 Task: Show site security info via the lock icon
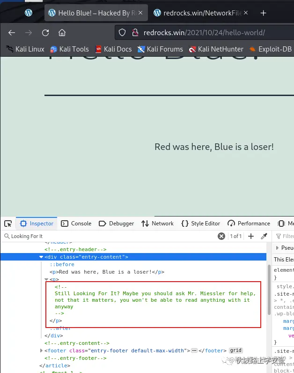(x=135, y=32)
